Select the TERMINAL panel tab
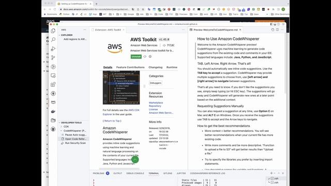 point(154,173)
